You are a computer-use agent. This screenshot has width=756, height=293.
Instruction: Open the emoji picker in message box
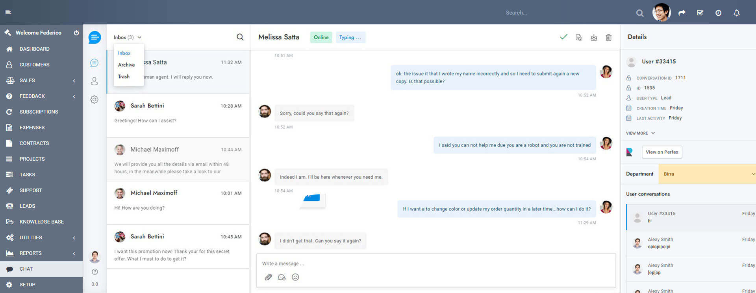pos(295,277)
